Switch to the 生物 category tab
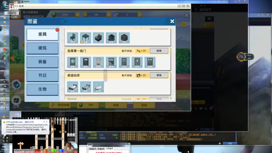272x153 pixels. tap(42, 89)
